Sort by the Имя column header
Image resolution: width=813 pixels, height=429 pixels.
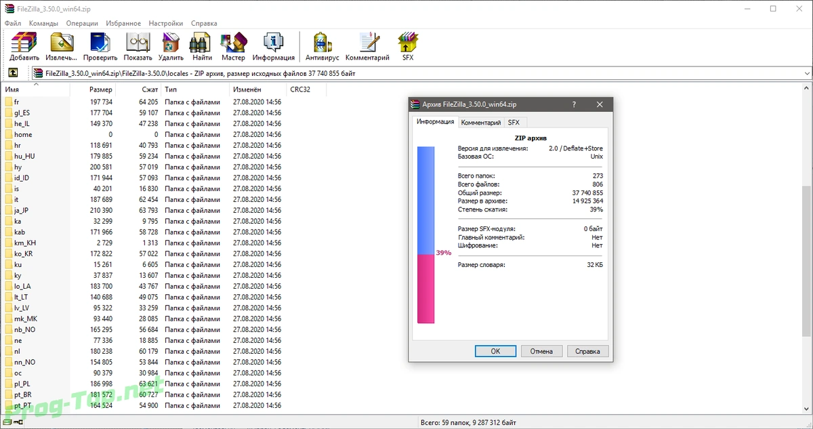tap(35, 89)
